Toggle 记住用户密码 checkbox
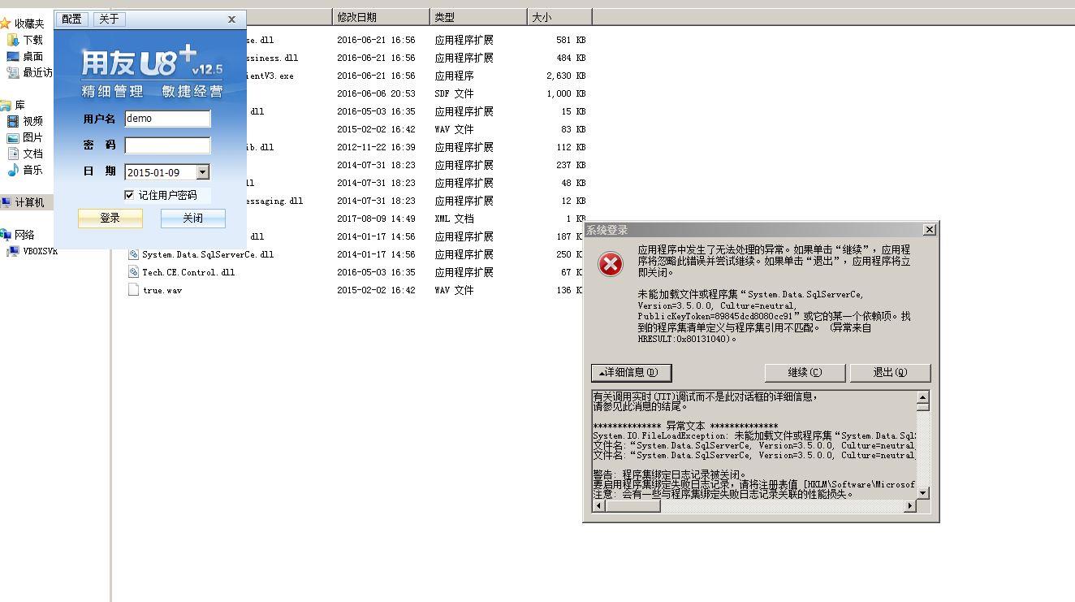The width and height of the screenshot is (1075, 602). 129,195
